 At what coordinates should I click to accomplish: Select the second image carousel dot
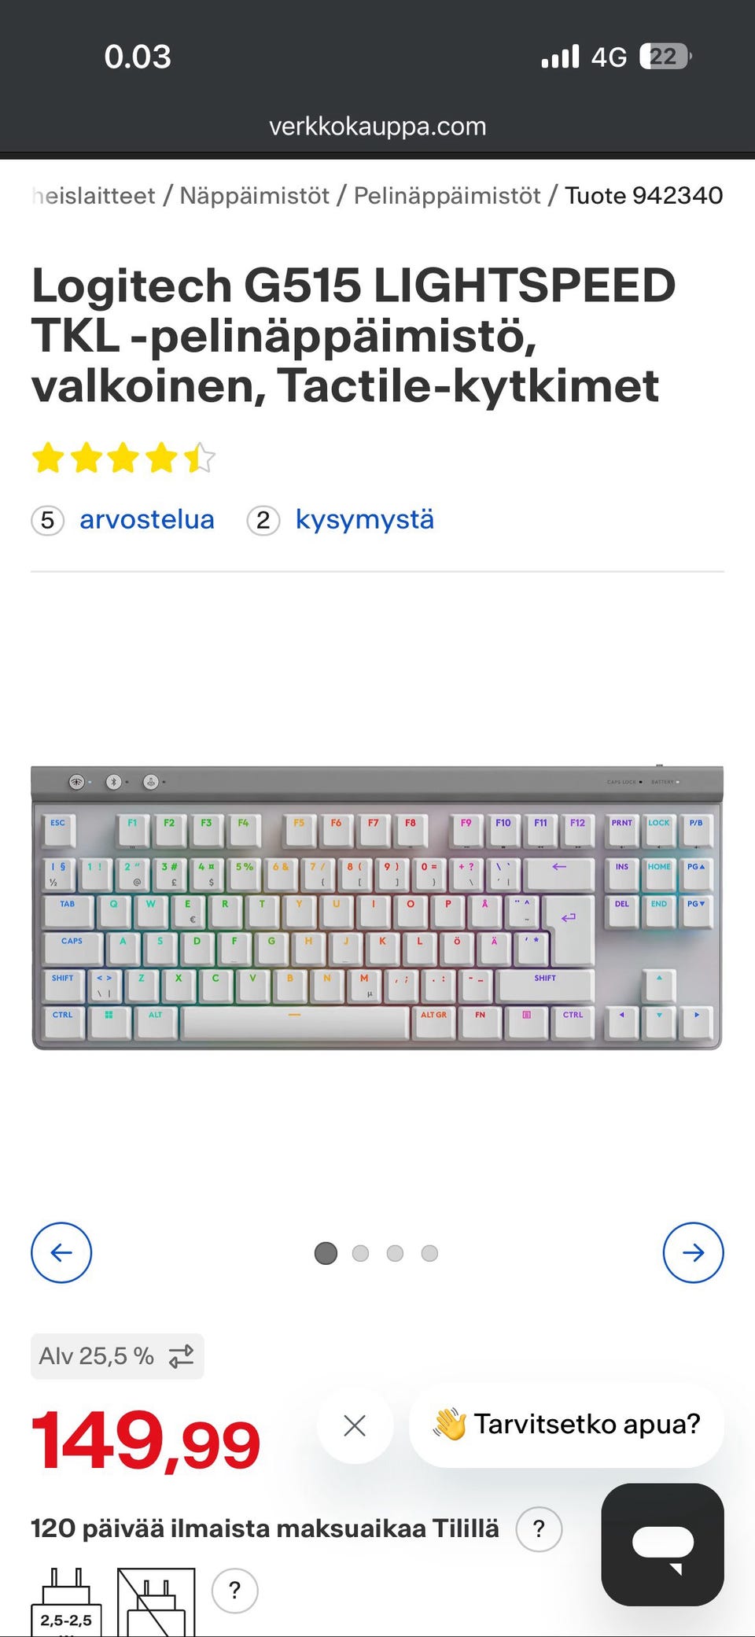(360, 1253)
